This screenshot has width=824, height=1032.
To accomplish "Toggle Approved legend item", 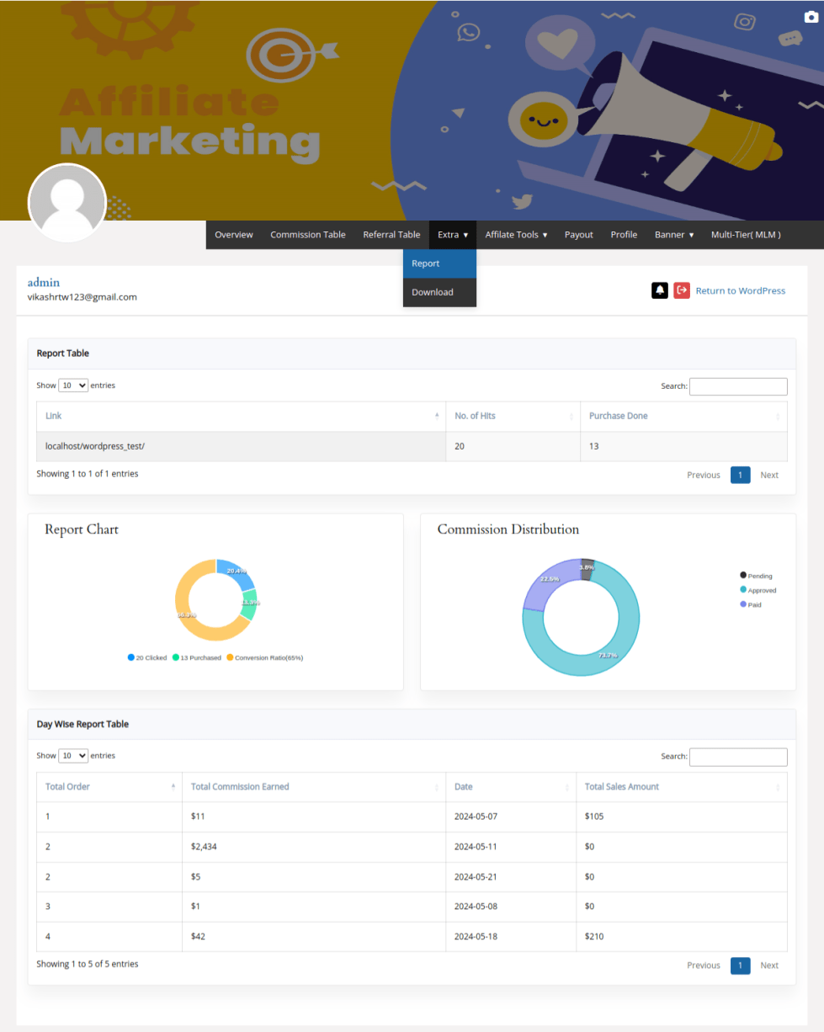I will point(758,590).
